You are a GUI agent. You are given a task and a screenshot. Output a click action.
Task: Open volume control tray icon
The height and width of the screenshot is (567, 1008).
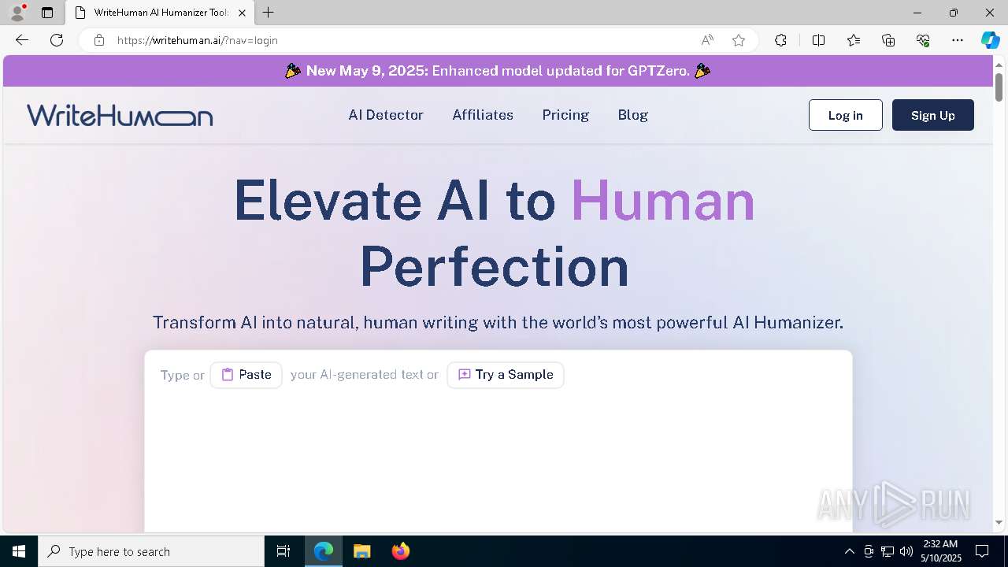point(906,551)
